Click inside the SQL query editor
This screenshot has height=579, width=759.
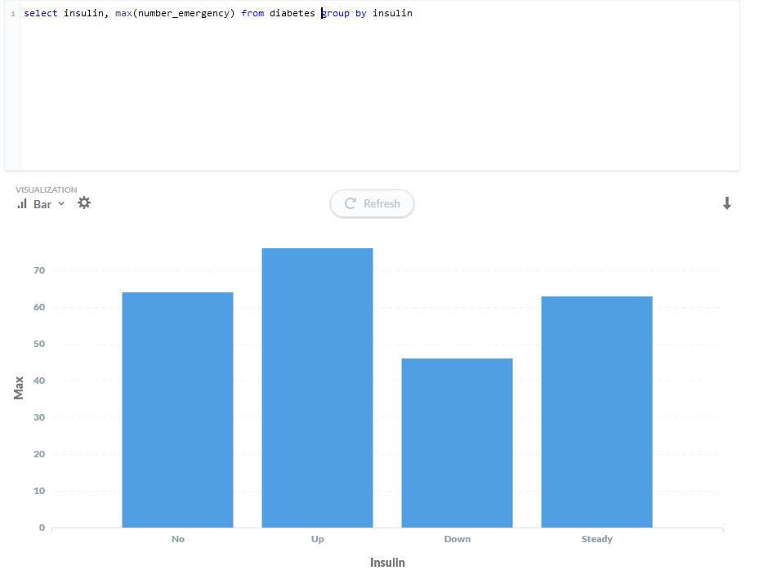click(379, 85)
